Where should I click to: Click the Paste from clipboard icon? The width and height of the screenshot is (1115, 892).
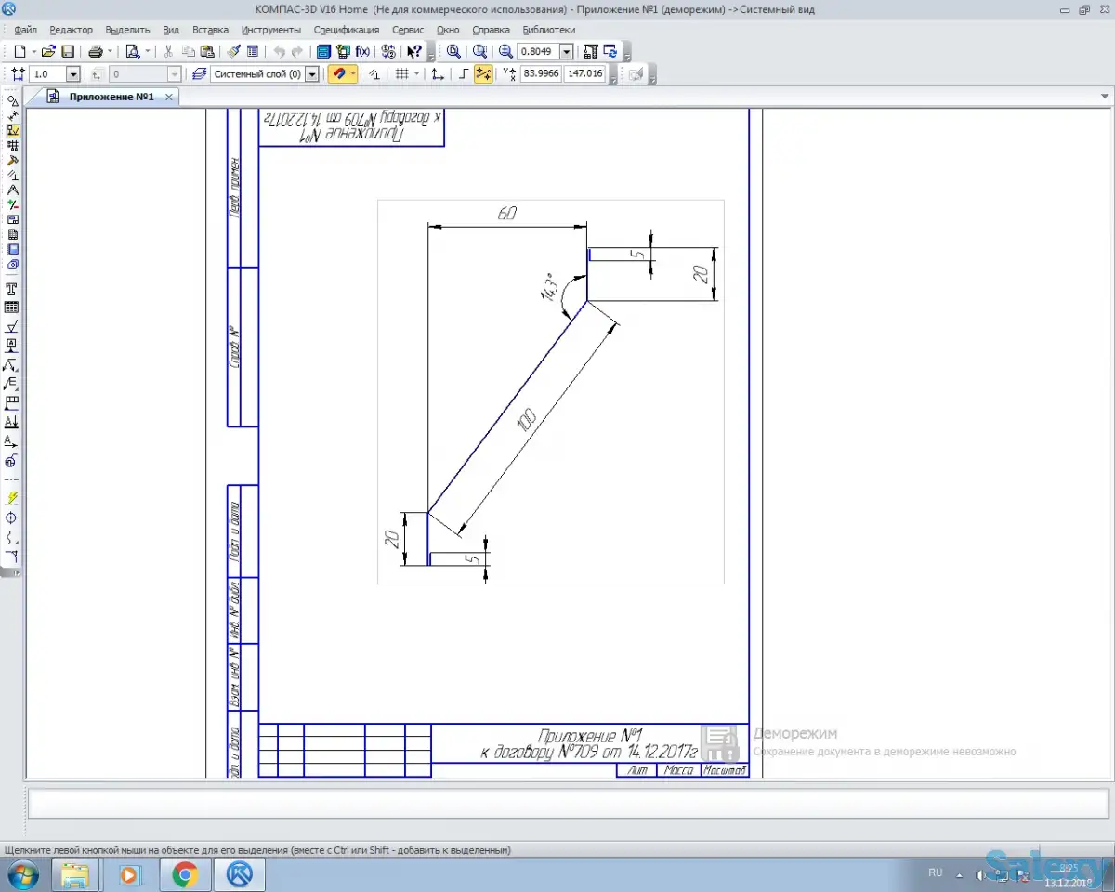click(x=207, y=52)
